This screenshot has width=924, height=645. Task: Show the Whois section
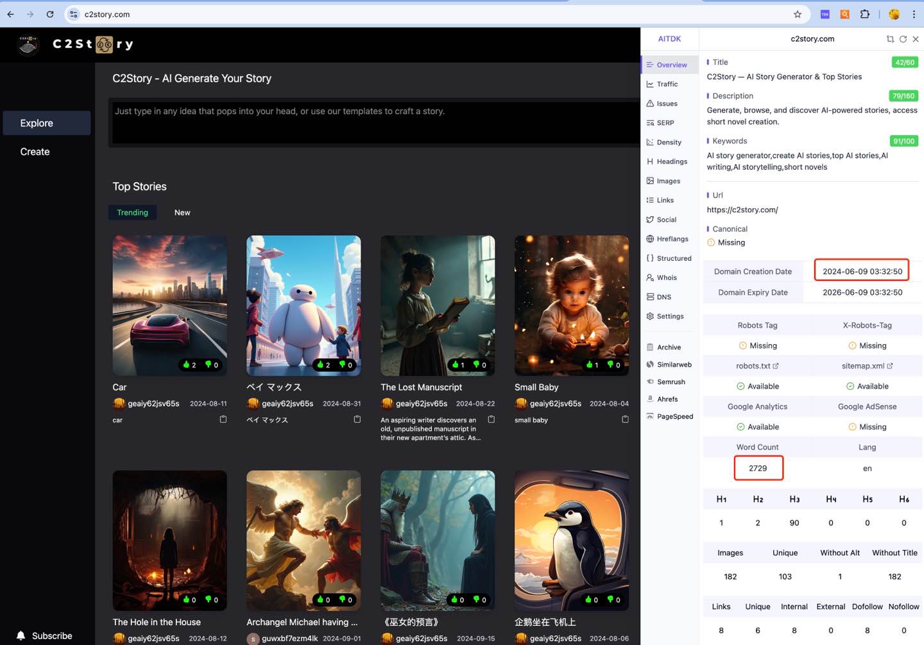[667, 278]
